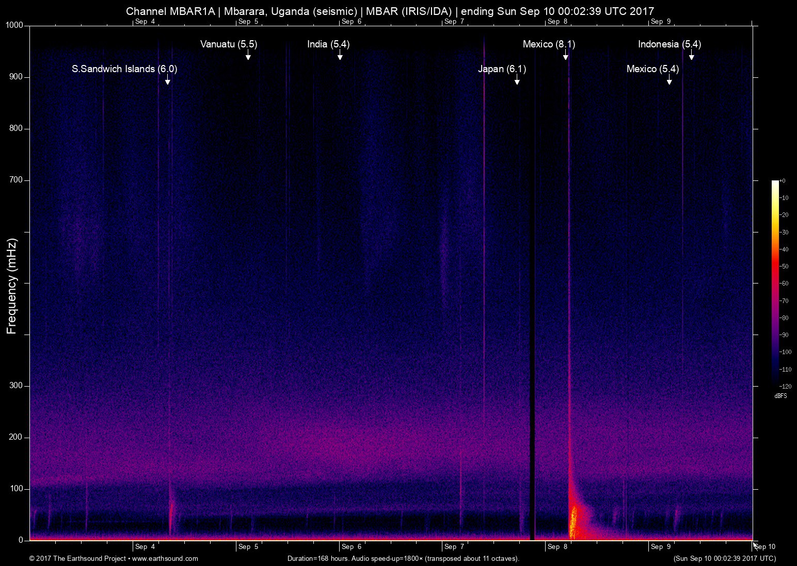
Task: Click the Frequency (mHz) axis title
Action: 12,286
